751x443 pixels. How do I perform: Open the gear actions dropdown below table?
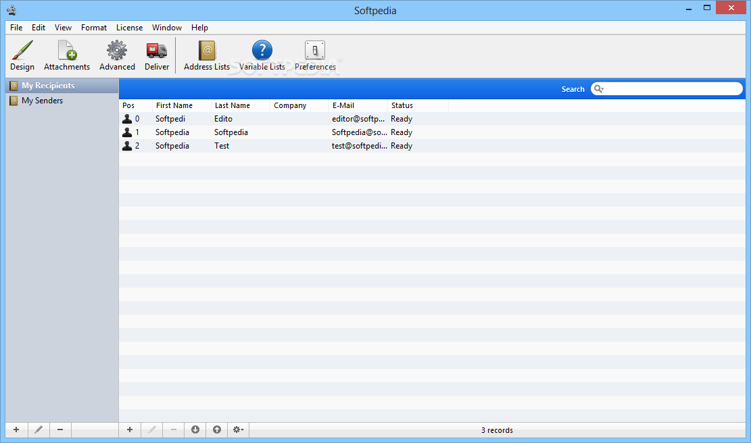point(238,429)
